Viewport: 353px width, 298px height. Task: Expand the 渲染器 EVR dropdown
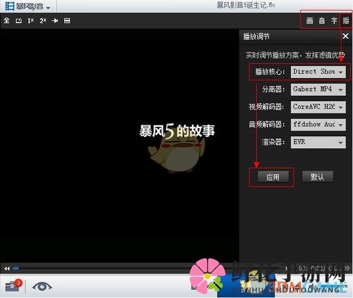point(318,142)
